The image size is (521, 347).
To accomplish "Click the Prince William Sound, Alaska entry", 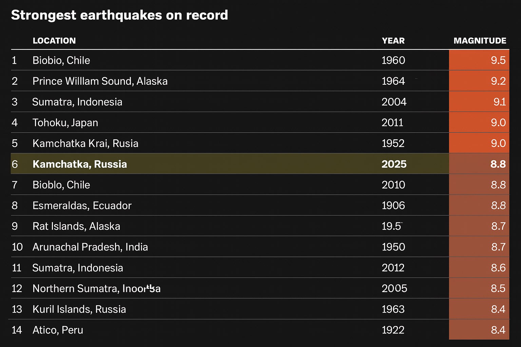I will 100,81.
